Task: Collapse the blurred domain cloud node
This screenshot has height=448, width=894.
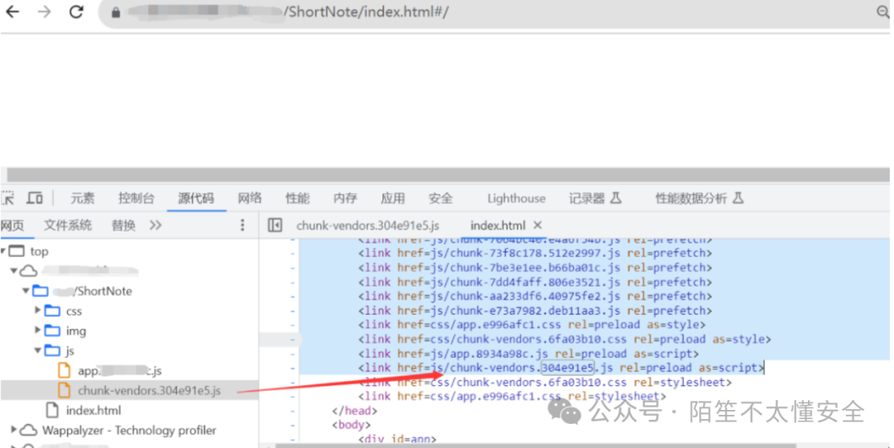Action: tap(14, 271)
